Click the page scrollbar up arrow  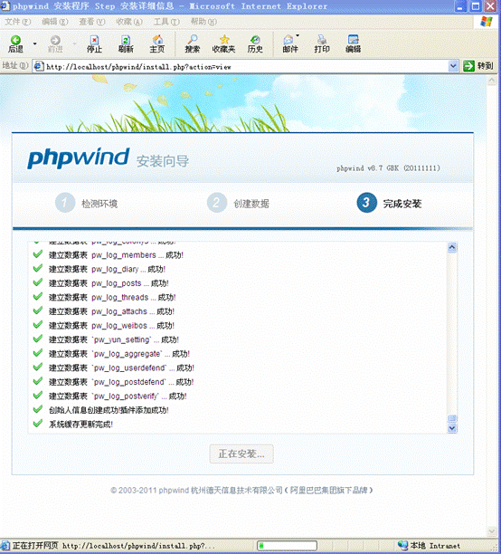coord(491,81)
